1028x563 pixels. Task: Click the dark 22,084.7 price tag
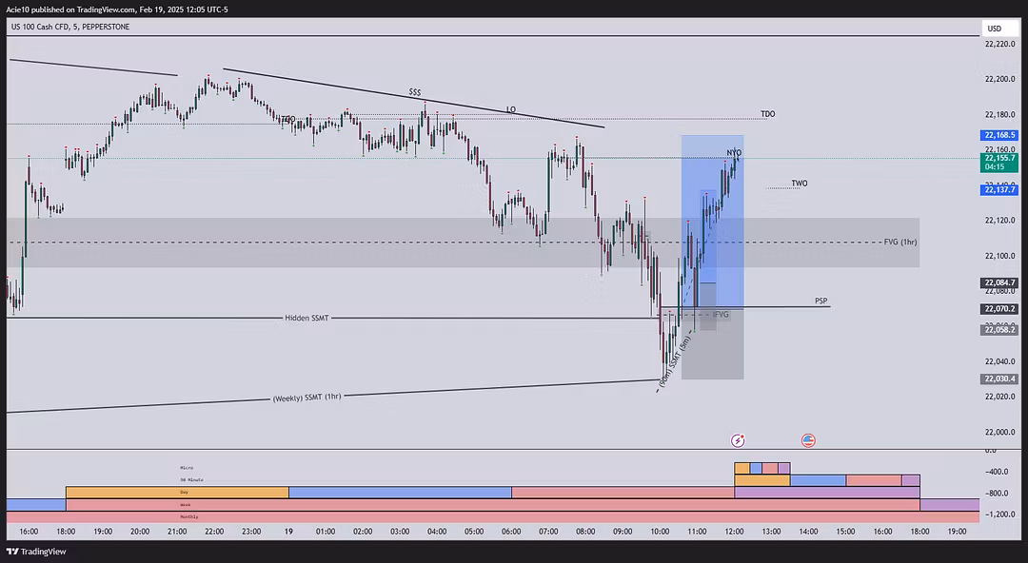tap(999, 283)
